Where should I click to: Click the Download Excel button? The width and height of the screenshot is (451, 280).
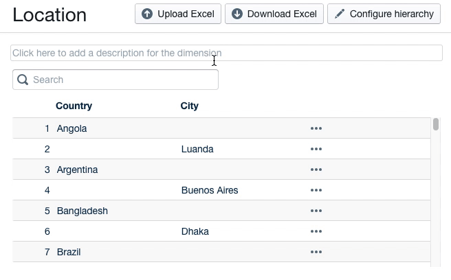coord(274,14)
